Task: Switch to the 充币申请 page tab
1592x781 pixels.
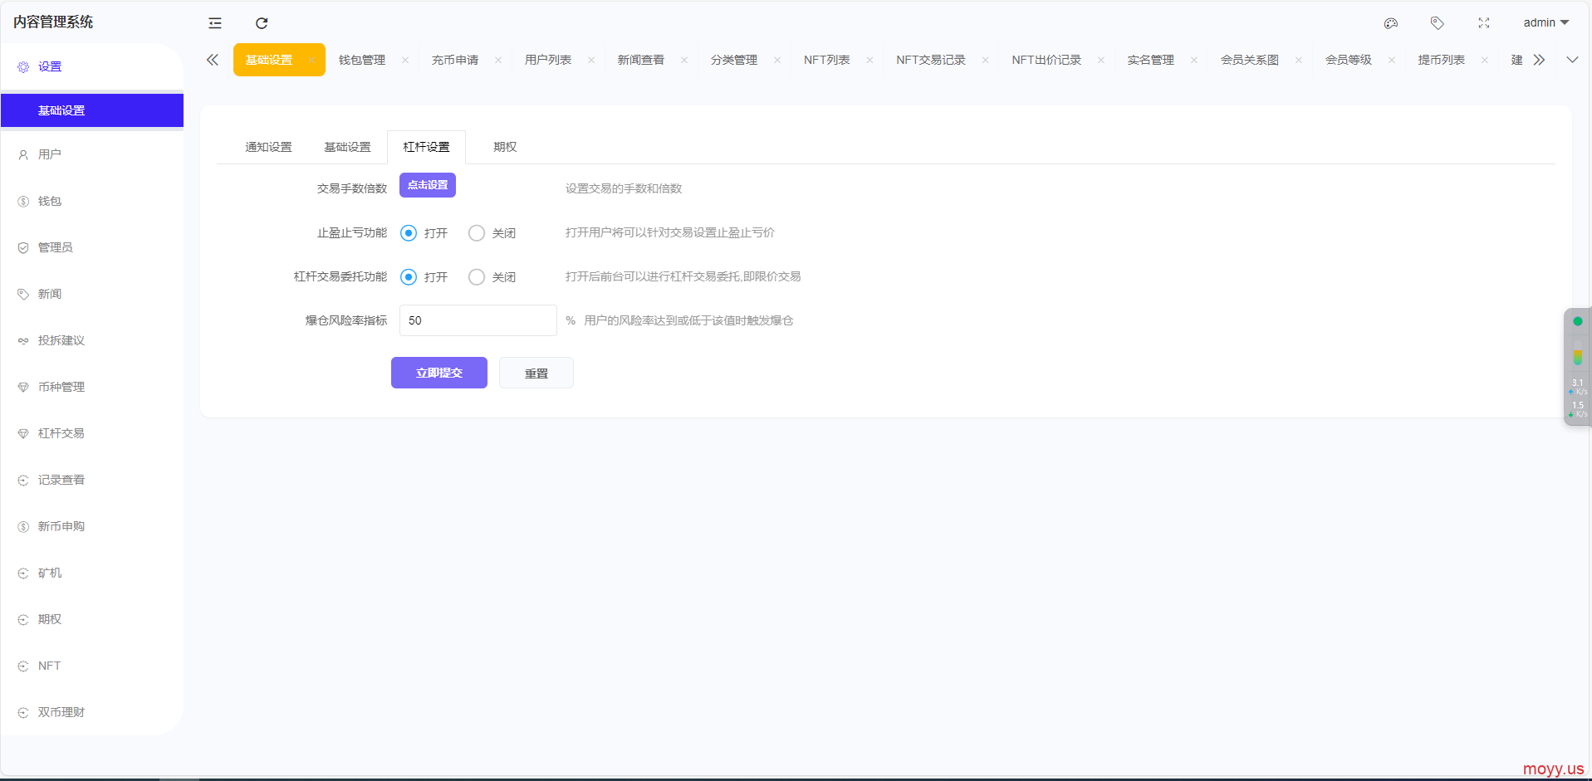Action: (x=455, y=60)
